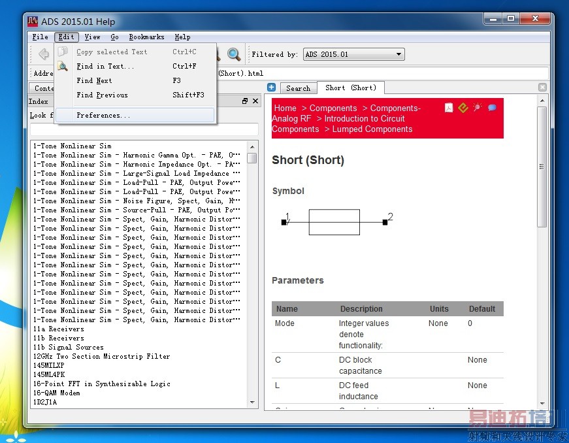Switch to the Search tab
569x443 pixels.
[298, 88]
